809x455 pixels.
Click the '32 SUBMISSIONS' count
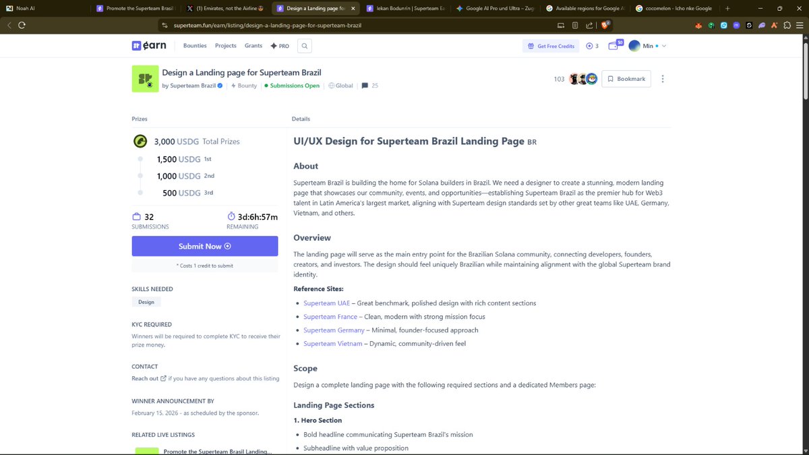point(150,221)
